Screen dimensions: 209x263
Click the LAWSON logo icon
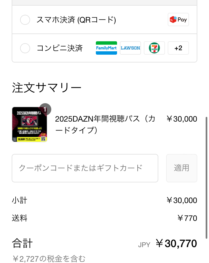[130, 48]
